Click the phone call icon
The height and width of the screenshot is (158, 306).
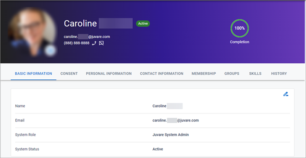[94, 43]
